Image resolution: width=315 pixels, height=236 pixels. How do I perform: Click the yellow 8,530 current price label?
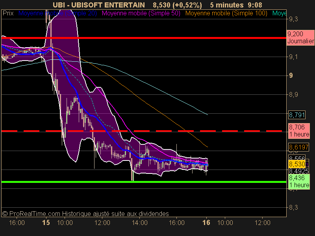(x=297, y=164)
